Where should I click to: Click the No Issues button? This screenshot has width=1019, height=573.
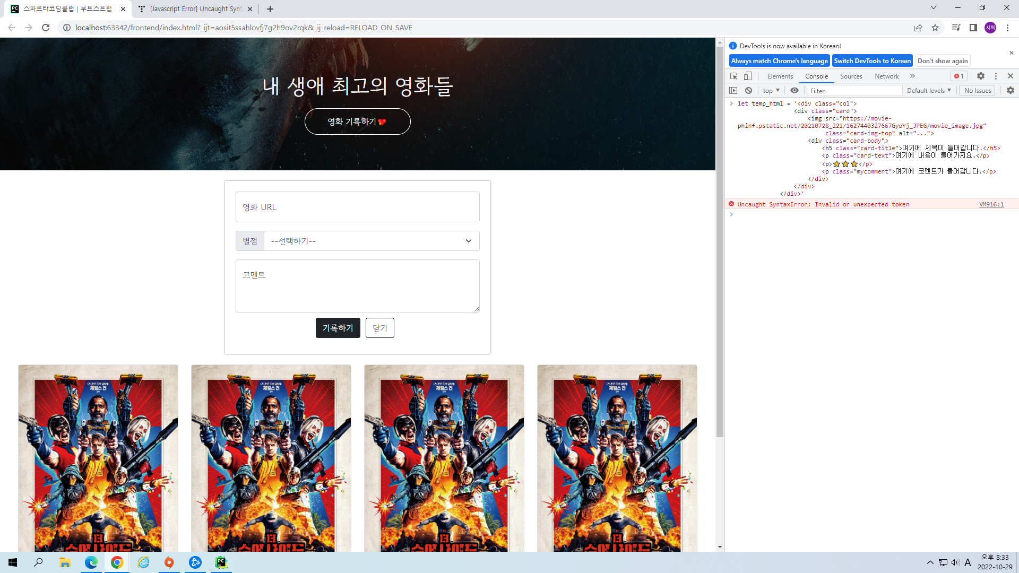click(978, 91)
